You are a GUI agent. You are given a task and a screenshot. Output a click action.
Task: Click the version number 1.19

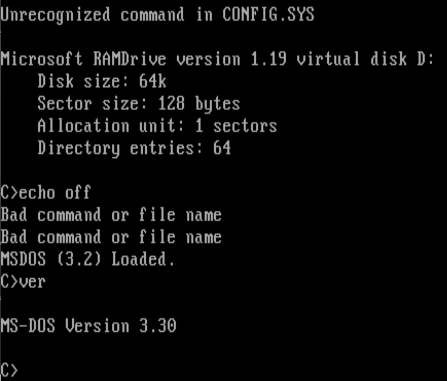pyautogui.click(x=268, y=59)
